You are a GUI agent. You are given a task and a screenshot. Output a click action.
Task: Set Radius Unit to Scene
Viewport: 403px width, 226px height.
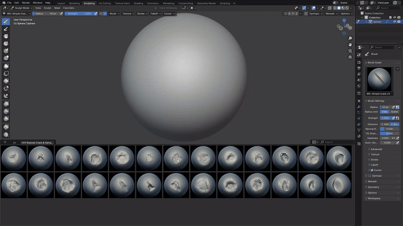click(x=394, y=112)
